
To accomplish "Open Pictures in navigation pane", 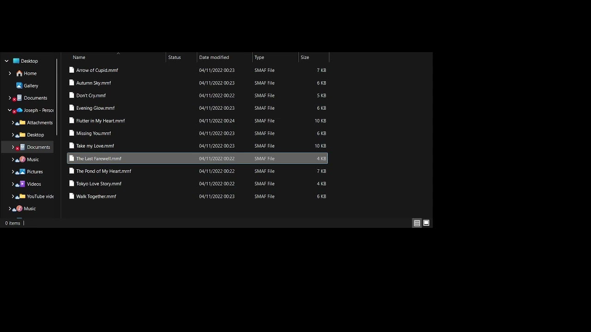I will pyautogui.click(x=35, y=172).
